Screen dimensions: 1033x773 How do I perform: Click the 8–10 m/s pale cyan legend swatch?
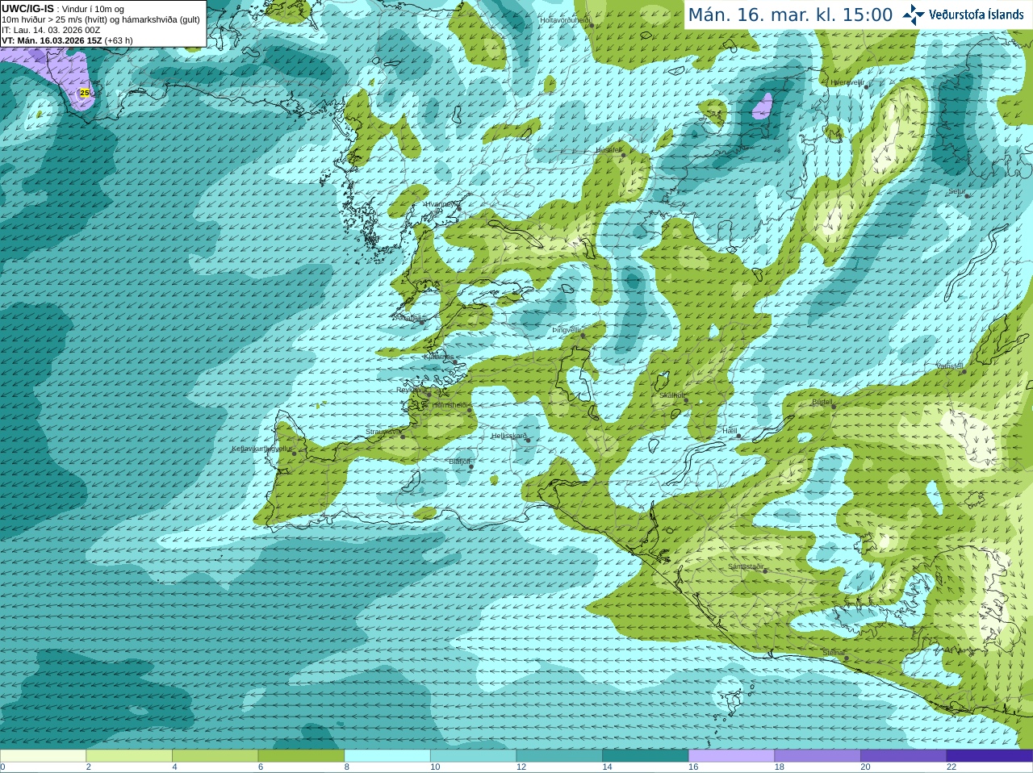(x=387, y=756)
